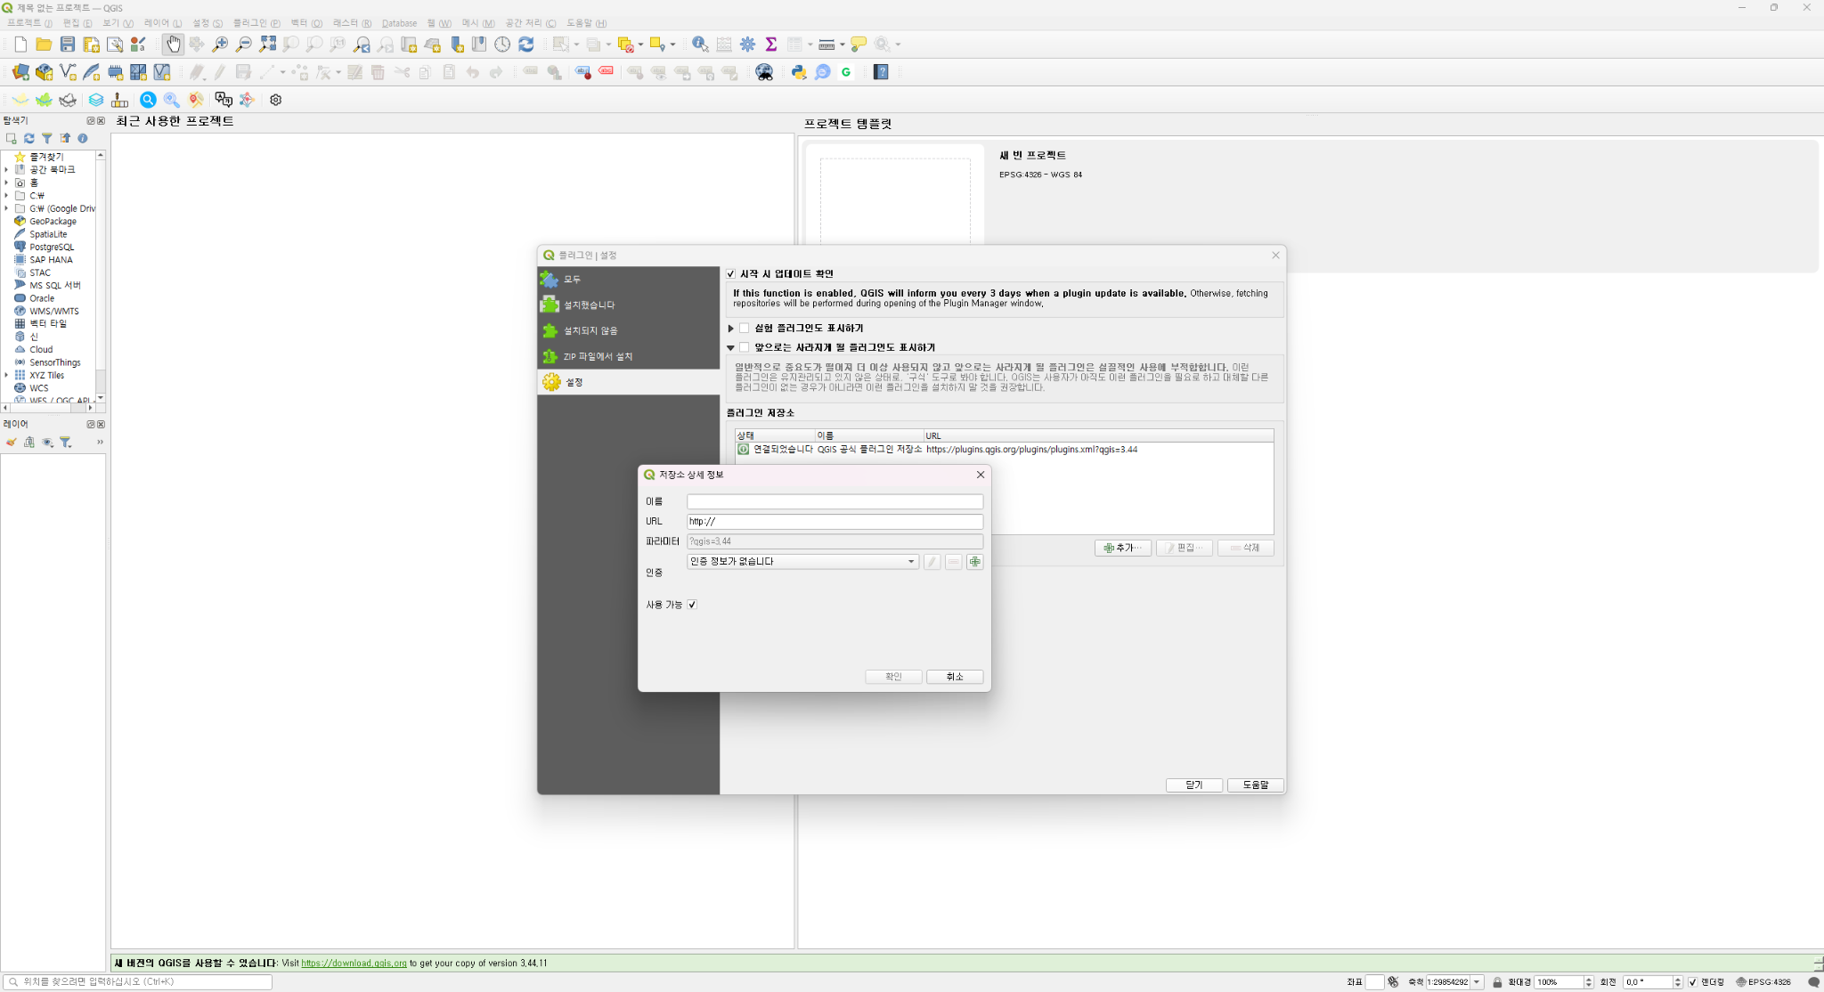Open the select features tool dropdown arrow
1824x992 pixels.
576,45
